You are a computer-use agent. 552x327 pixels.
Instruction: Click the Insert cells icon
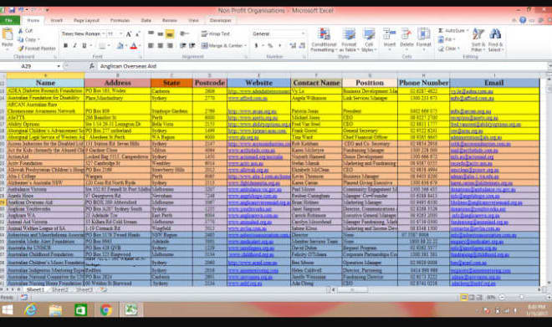[390, 34]
